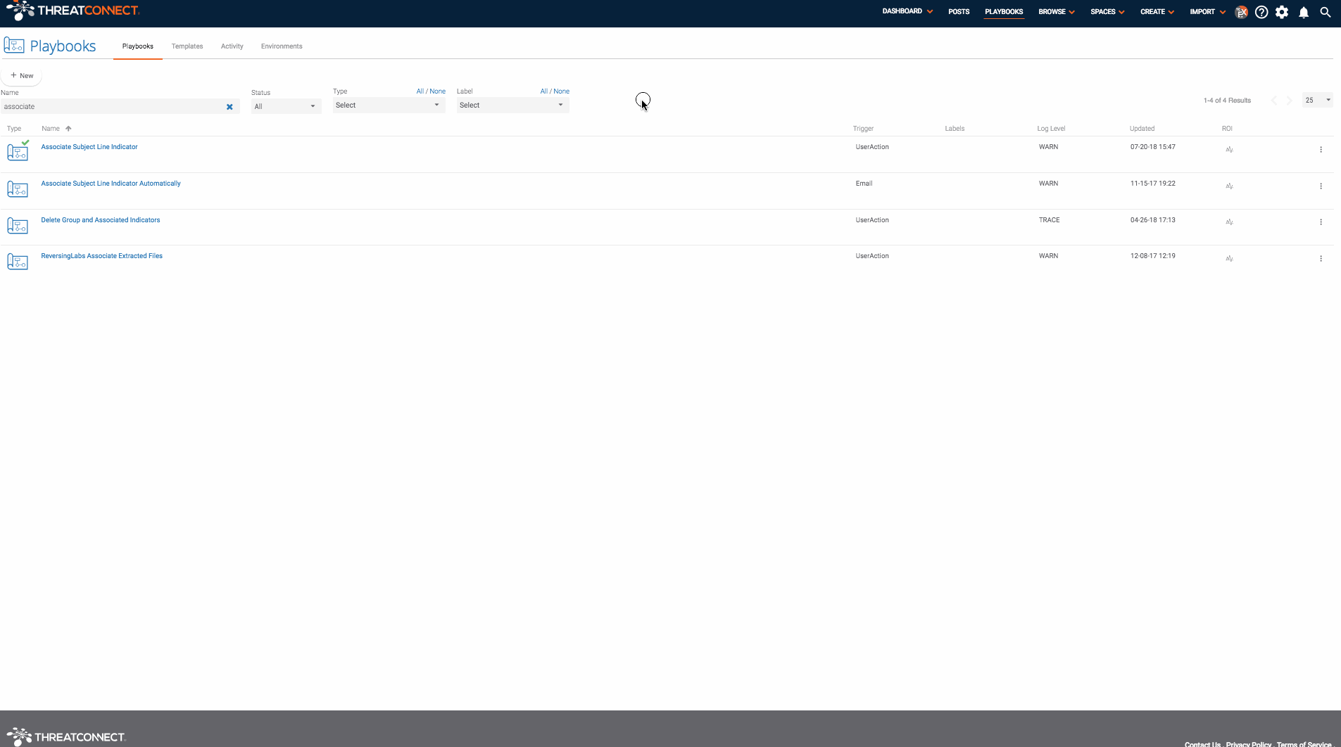The width and height of the screenshot is (1341, 747).
Task: Open the page size dropdown showing 25
Action: [1317, 101]
